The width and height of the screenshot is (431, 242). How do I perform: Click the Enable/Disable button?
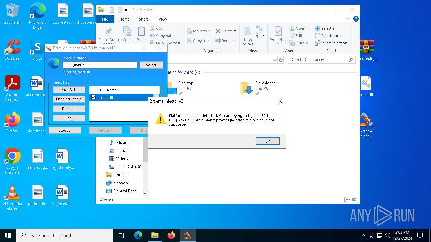[x=69, y=99]
